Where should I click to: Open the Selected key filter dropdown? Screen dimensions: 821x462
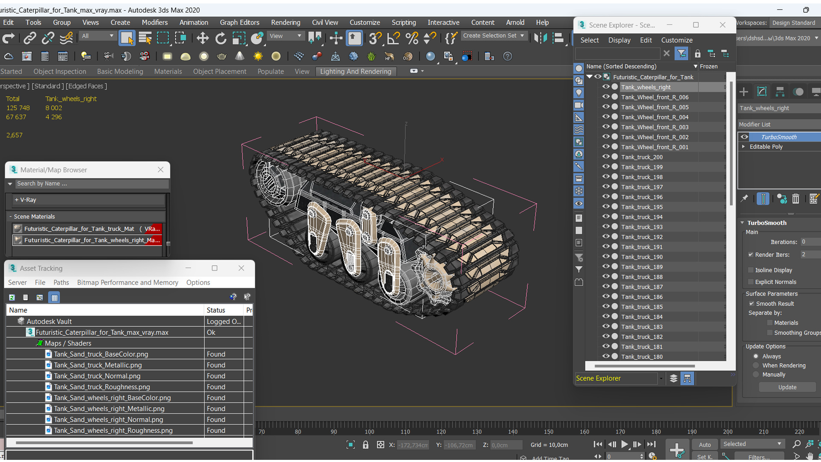pyautogui.click(x=753, y=444)
